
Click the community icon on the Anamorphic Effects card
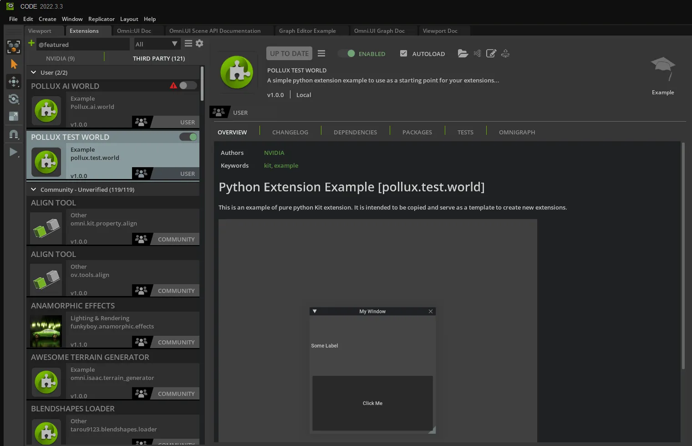142,342
